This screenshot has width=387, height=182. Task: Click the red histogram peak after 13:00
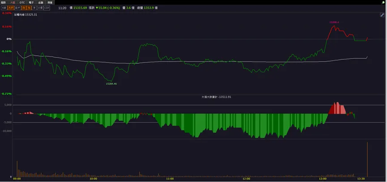pos(337,108)
